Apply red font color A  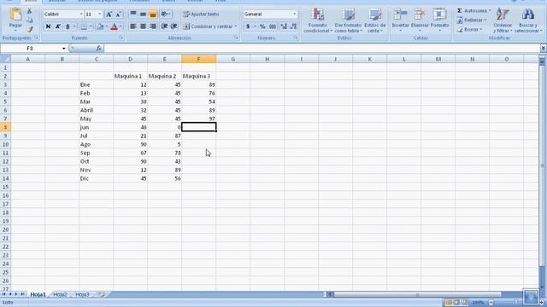point(114,26)
